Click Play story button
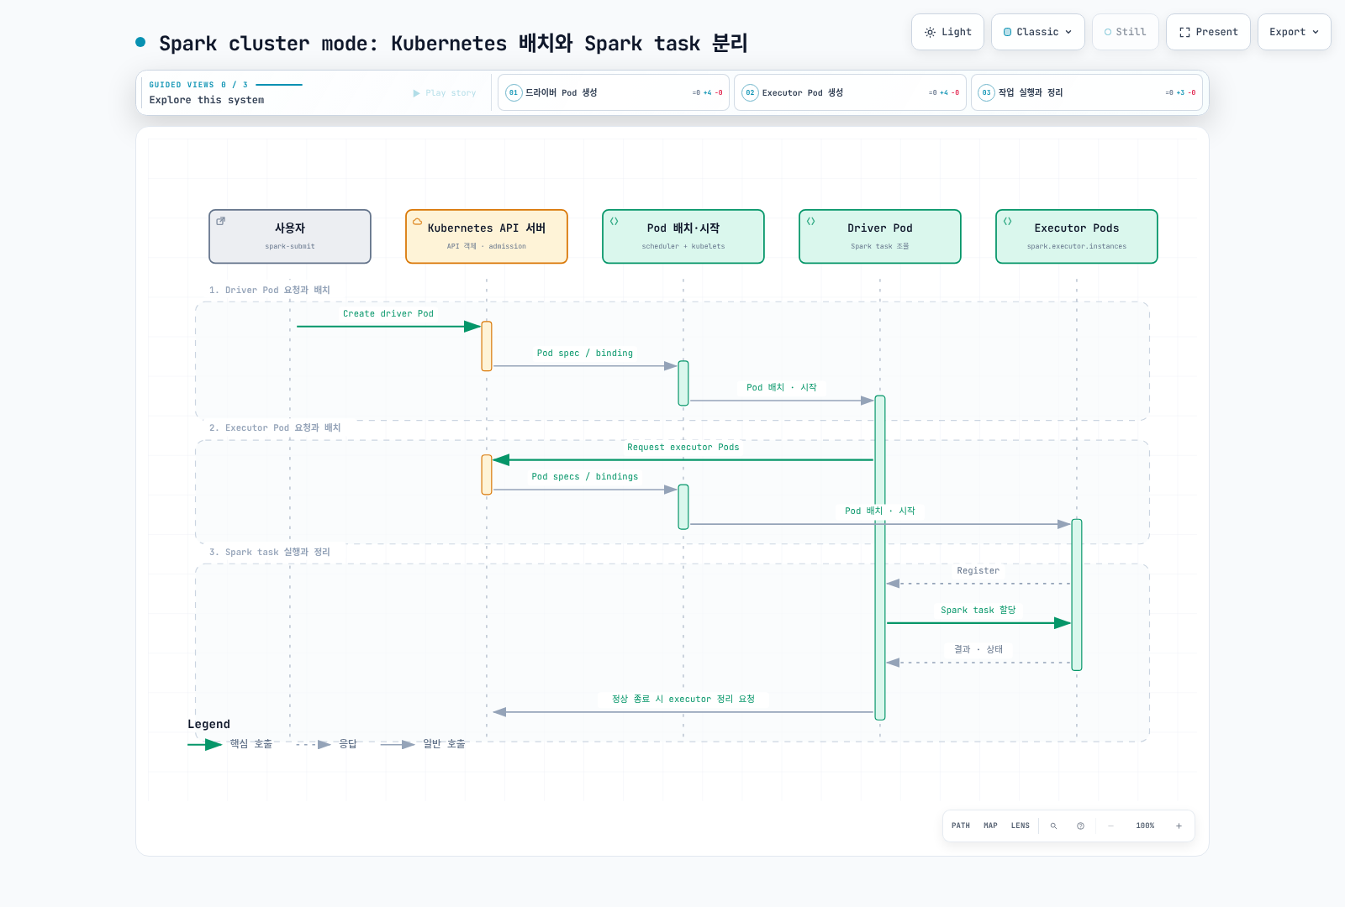Image resolution: width=1345 pixels, height=907 pixels. tap(445, 93)
